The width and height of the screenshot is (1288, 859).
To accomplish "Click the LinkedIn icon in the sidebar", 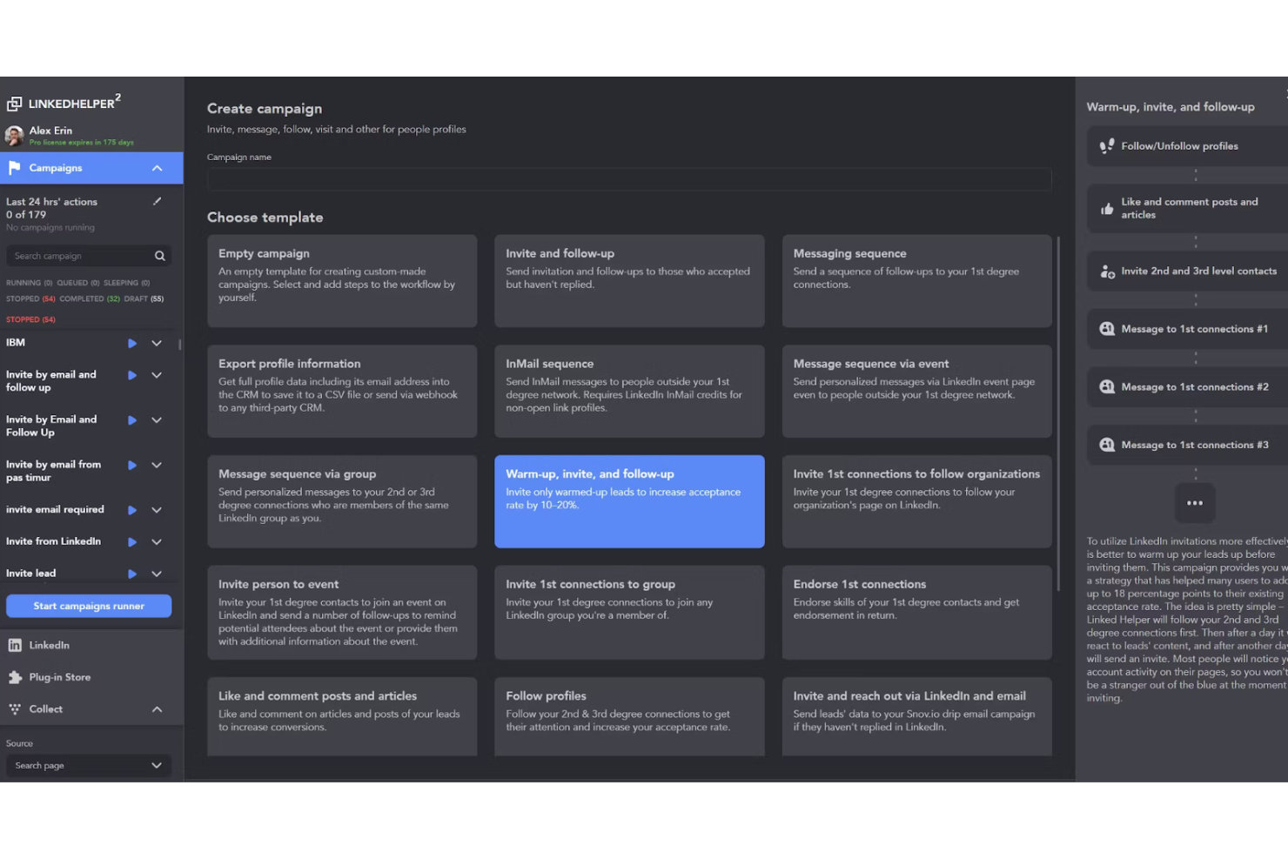I will tap(15, 645).
